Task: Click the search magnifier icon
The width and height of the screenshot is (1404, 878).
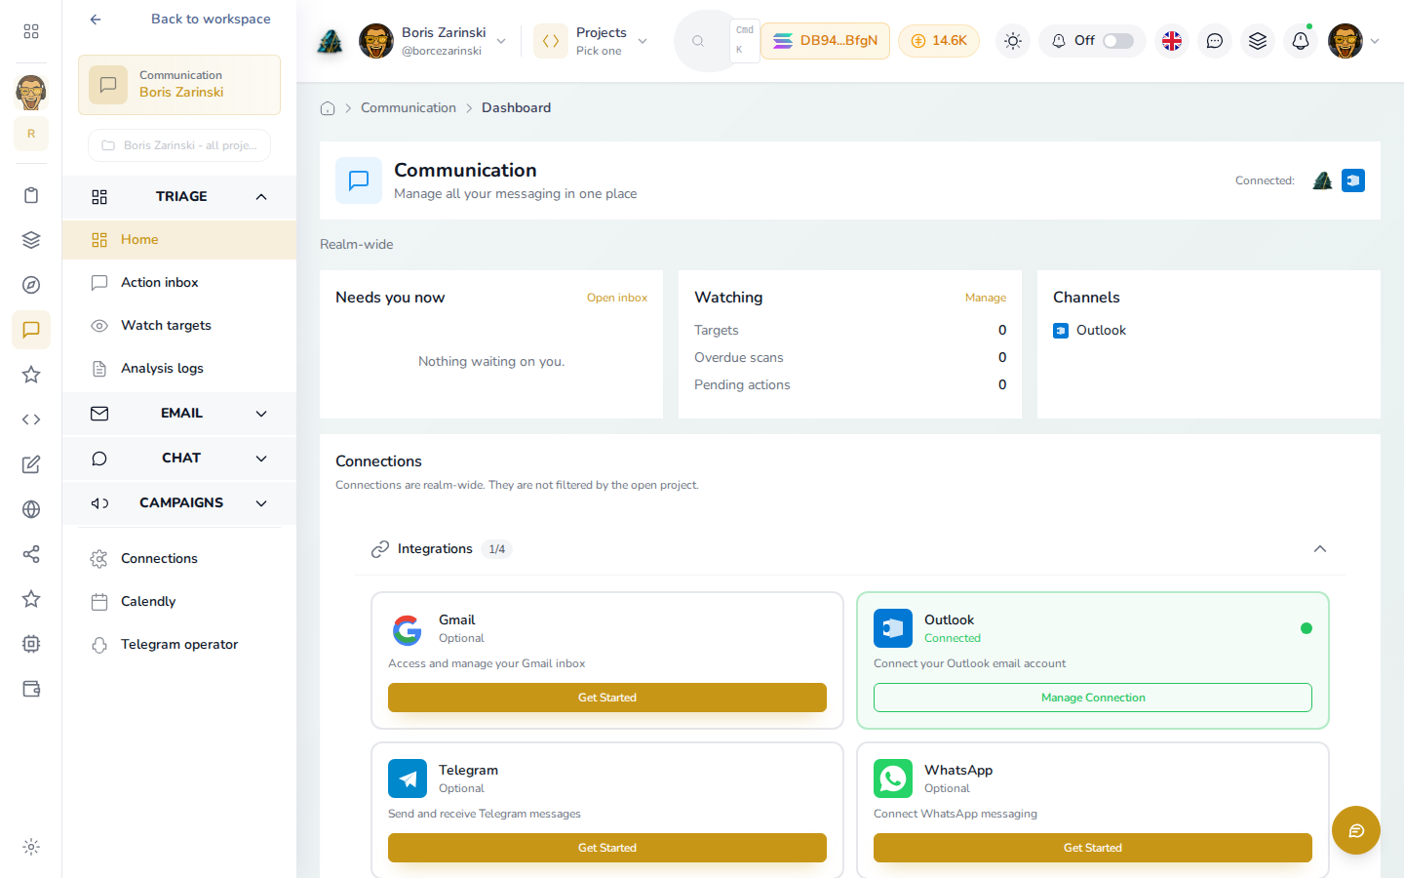Action: pos(698,41)
